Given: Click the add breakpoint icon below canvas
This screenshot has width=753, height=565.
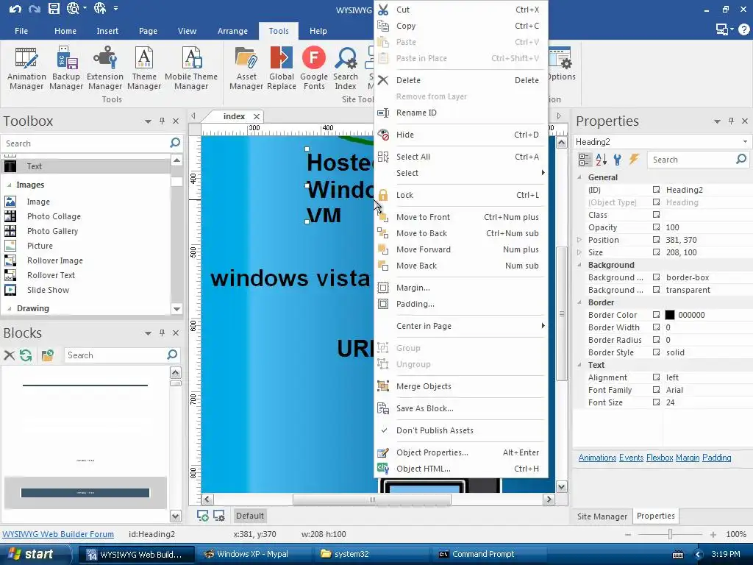Looking at the screenshot, I should pos(203,516).
